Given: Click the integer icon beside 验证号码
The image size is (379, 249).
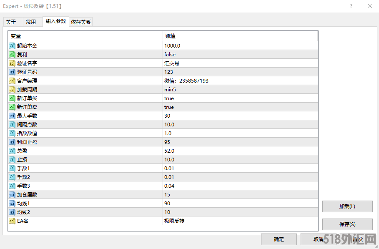Looking at the screenshot, I should [12, 72].
